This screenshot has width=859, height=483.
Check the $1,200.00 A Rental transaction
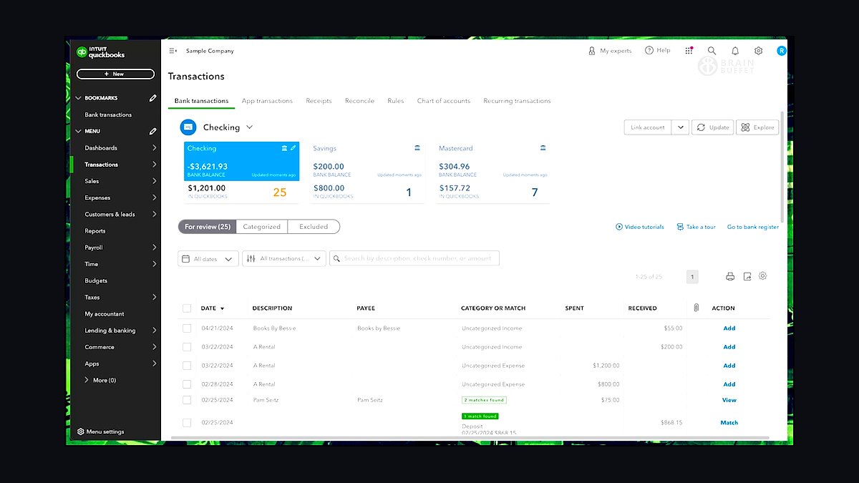point(187,366)
